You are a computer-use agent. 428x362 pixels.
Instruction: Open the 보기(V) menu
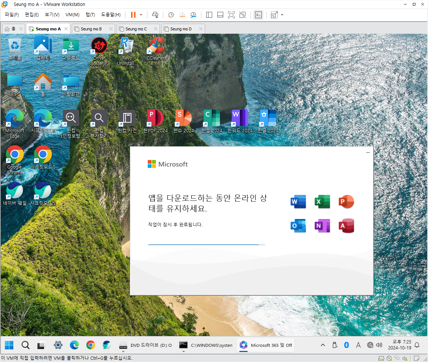click(52, 15)
